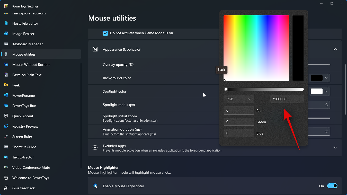Click the Paste As Plain Text icon
Viewport: 347px width, 195px height.
pos(6,75)
